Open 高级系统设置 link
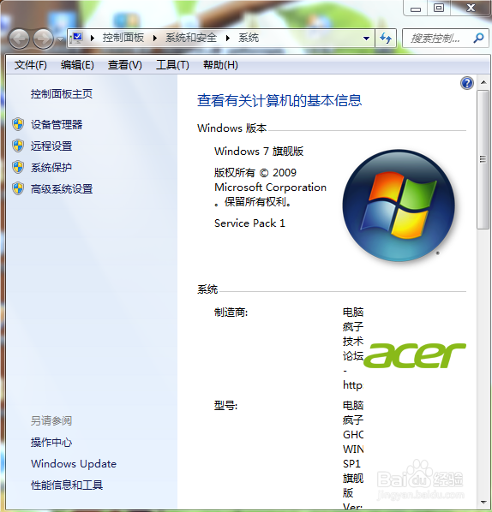 click(62, 188)
